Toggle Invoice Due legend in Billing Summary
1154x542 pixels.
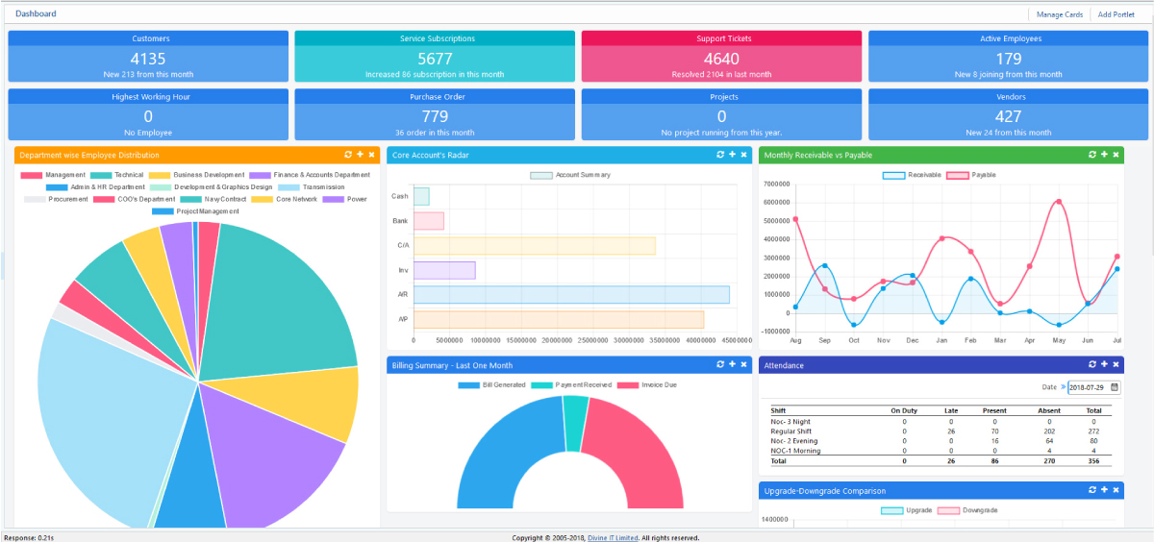pyautogui.click(x=648, y=384)
